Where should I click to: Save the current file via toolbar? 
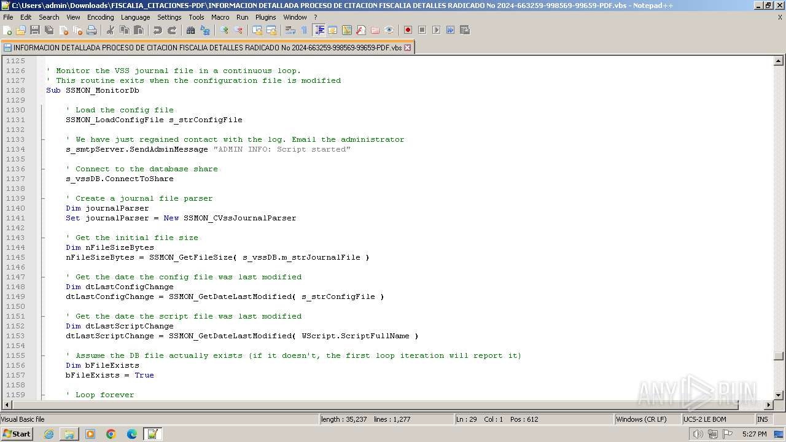[x=35, y=30]
